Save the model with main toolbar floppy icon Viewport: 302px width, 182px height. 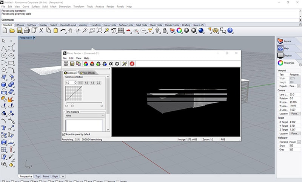coord(20,30)
